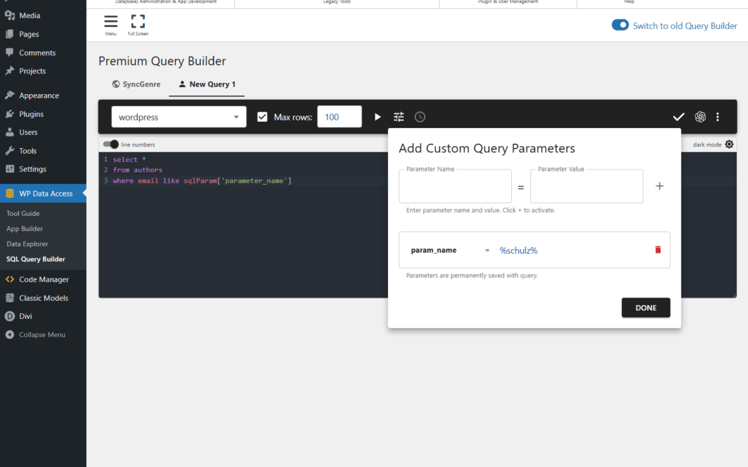The height and width of the screenshot is (467, 748).
Task: Add parameter with the plus icon
Action: pyautogui.click(x=659, y=186)
